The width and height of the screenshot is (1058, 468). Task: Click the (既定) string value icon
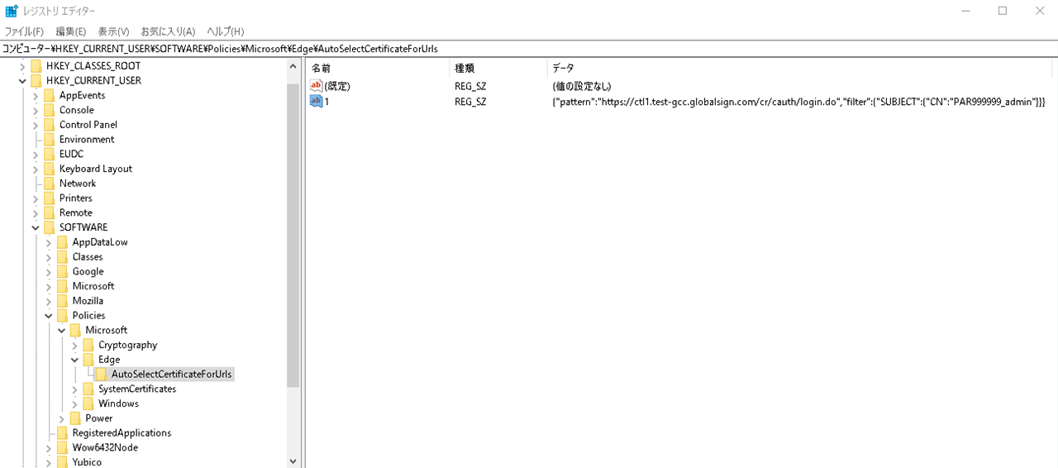coord(316,86)
